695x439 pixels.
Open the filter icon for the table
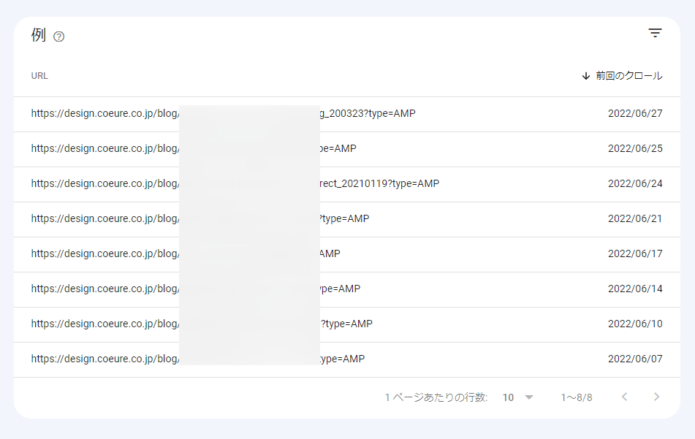(655, 33)
